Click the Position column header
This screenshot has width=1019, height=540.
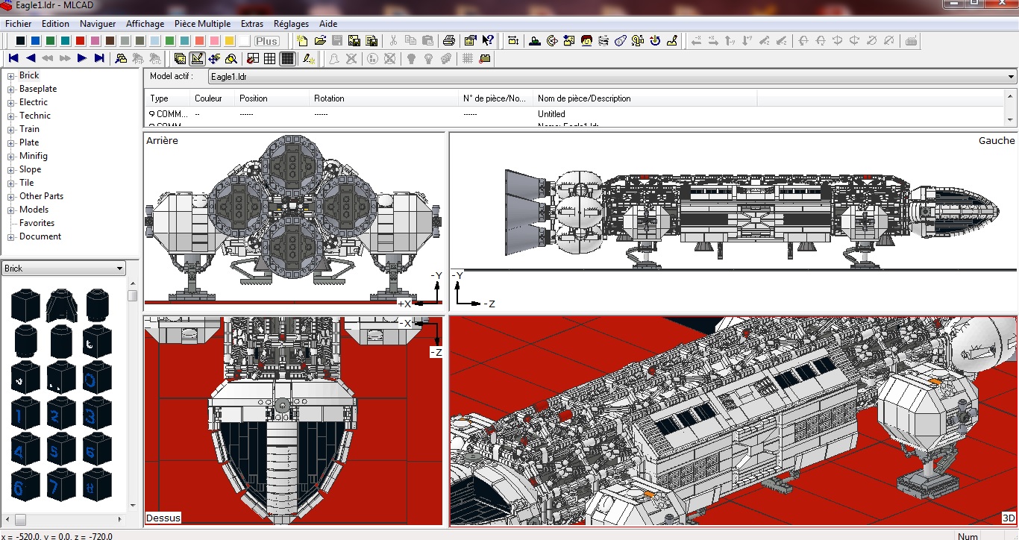[254, 98]
